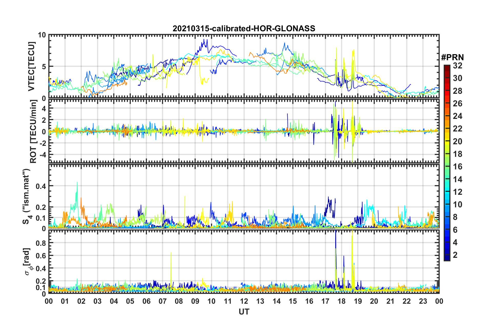The height and width of the screenshot is (326, 488).
Task: Click the "06" hour tick on UT axis
Action: (x=147, y=301)
